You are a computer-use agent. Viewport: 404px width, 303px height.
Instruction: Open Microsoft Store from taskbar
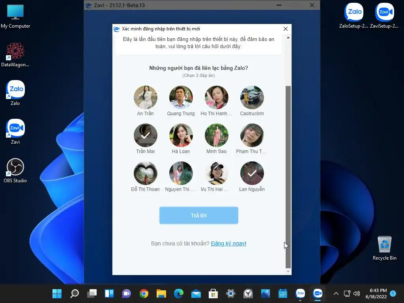(213, 294)
